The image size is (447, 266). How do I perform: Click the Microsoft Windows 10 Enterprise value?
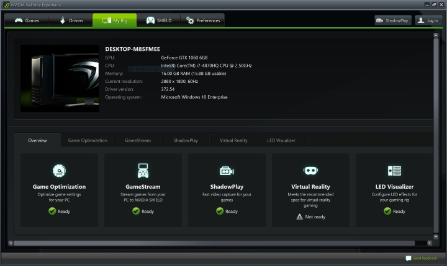pos(194,97)
